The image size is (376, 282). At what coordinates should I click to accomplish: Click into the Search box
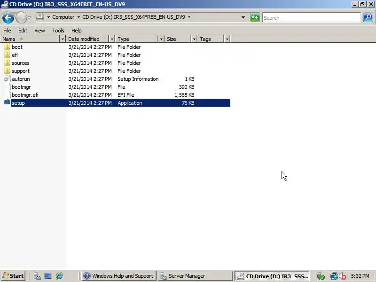[312, 17]
